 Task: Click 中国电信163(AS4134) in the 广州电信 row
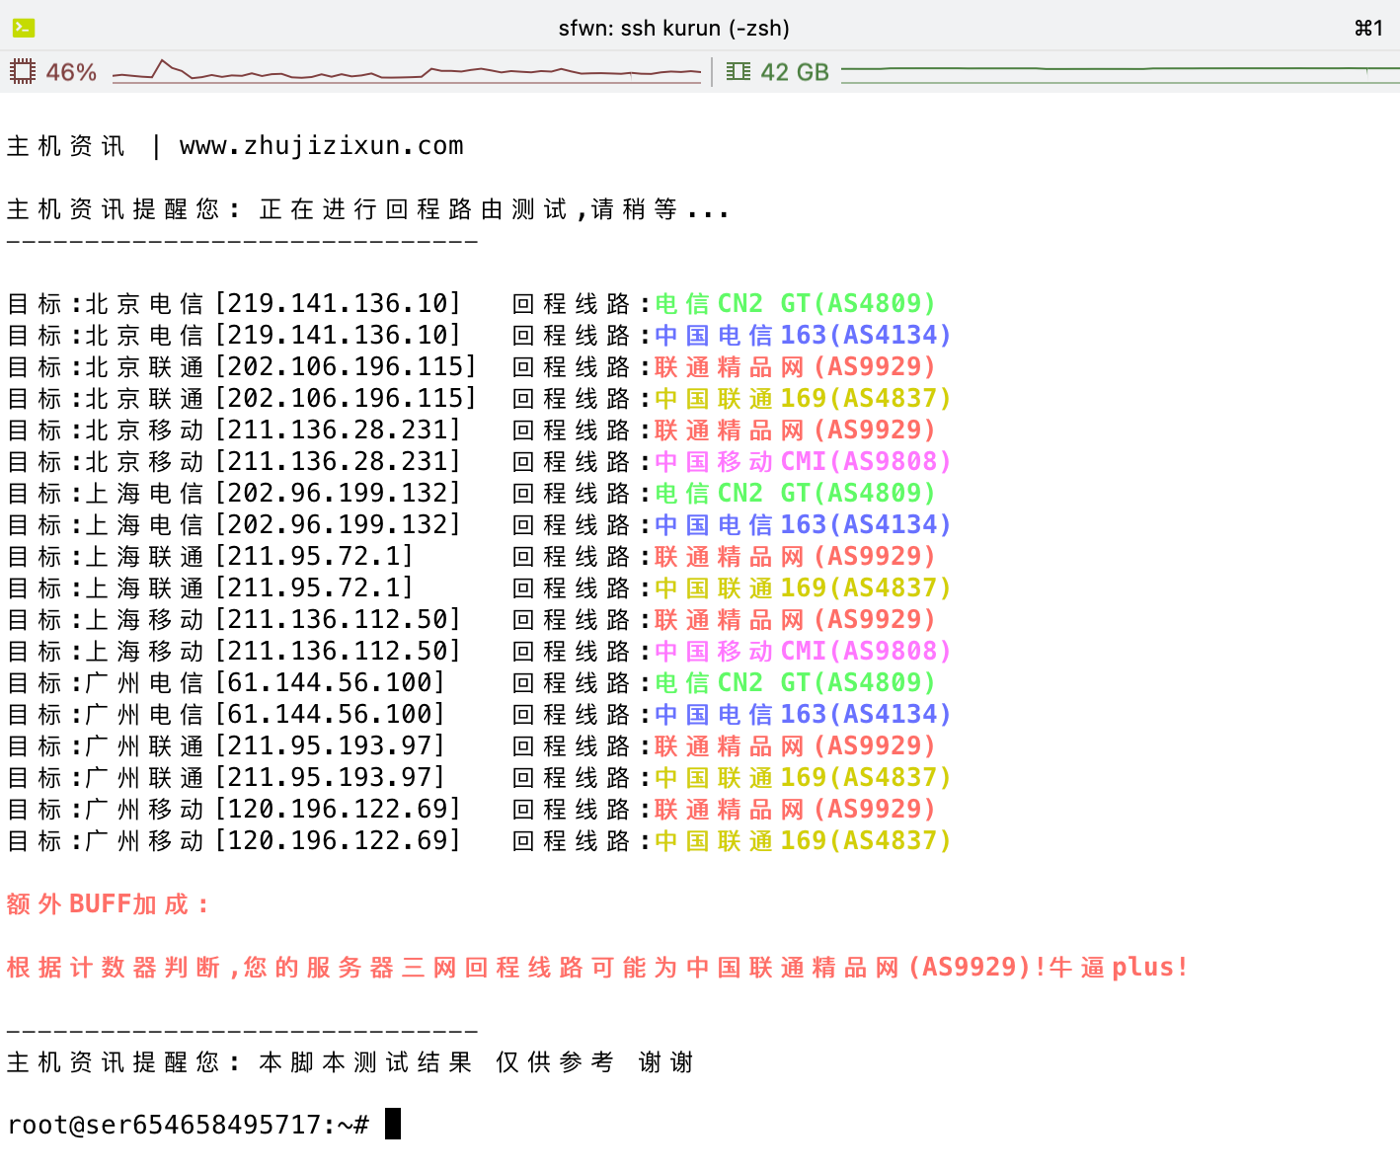click(x=803, y=714)
